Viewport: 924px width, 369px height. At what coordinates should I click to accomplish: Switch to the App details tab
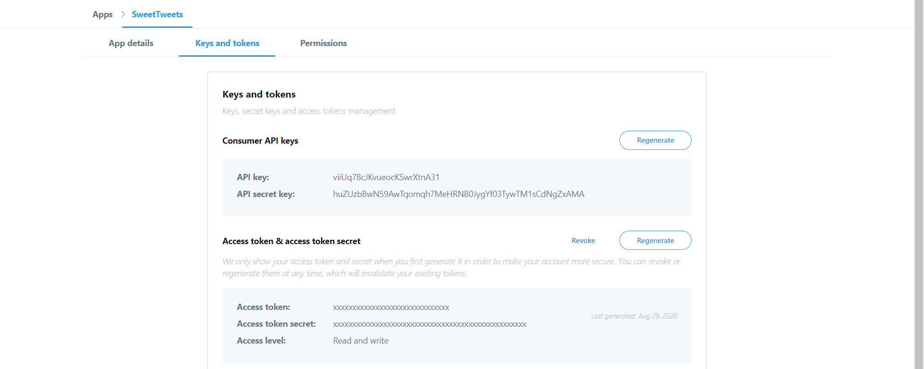(x=130, y=43)
